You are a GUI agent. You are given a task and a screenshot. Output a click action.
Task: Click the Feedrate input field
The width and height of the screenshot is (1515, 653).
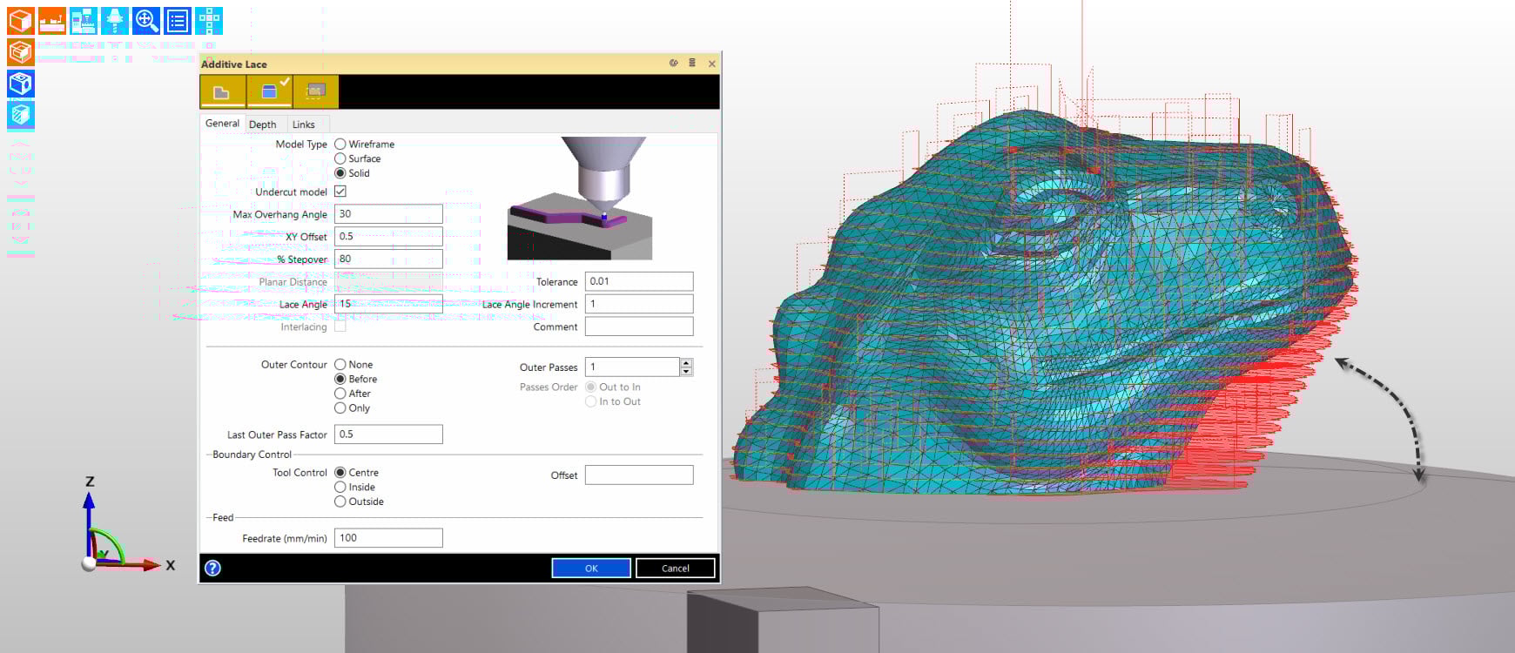(388, 538)
